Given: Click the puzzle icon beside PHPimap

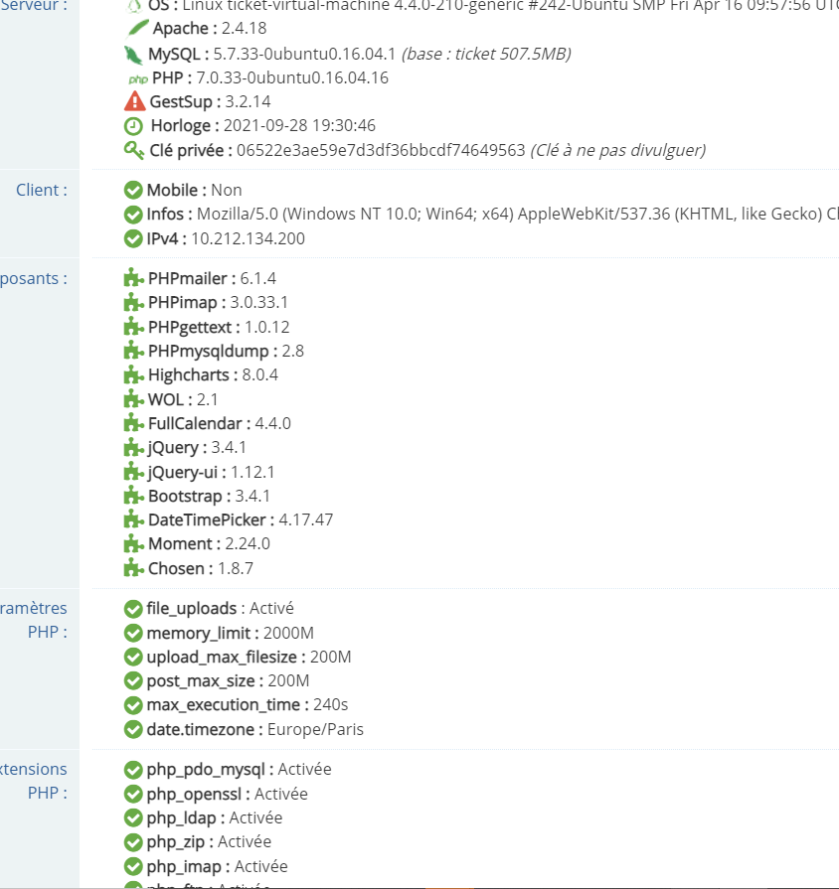Looking at the screenshot, I should click(x=133, y=302).
